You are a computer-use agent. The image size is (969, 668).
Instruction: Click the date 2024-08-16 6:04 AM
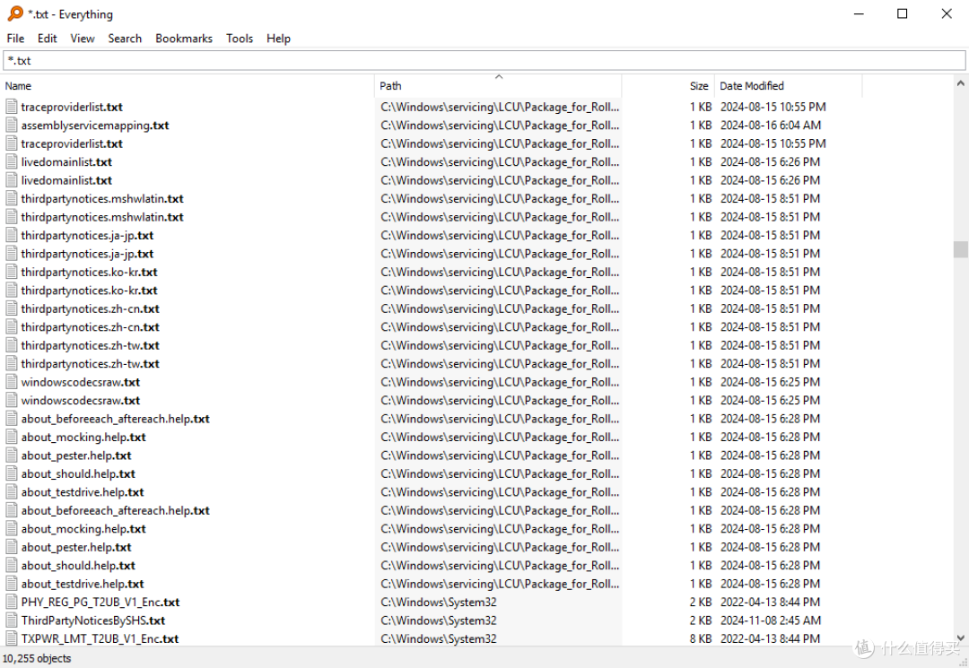(771, 126)
